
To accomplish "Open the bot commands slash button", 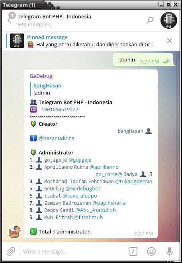I will pyautogui.click(x=133, y=251).
